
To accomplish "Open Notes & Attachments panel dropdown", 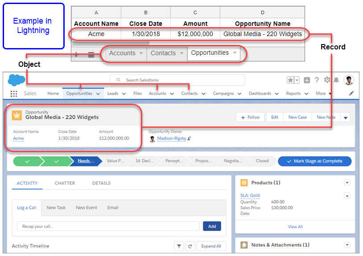I will tap(347, 245).
